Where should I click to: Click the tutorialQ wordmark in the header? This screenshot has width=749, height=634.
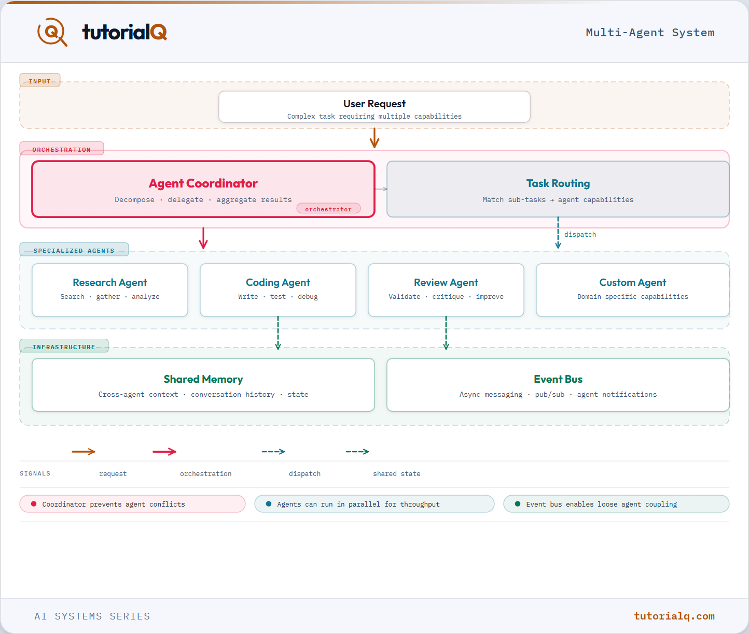pos(124,32)
